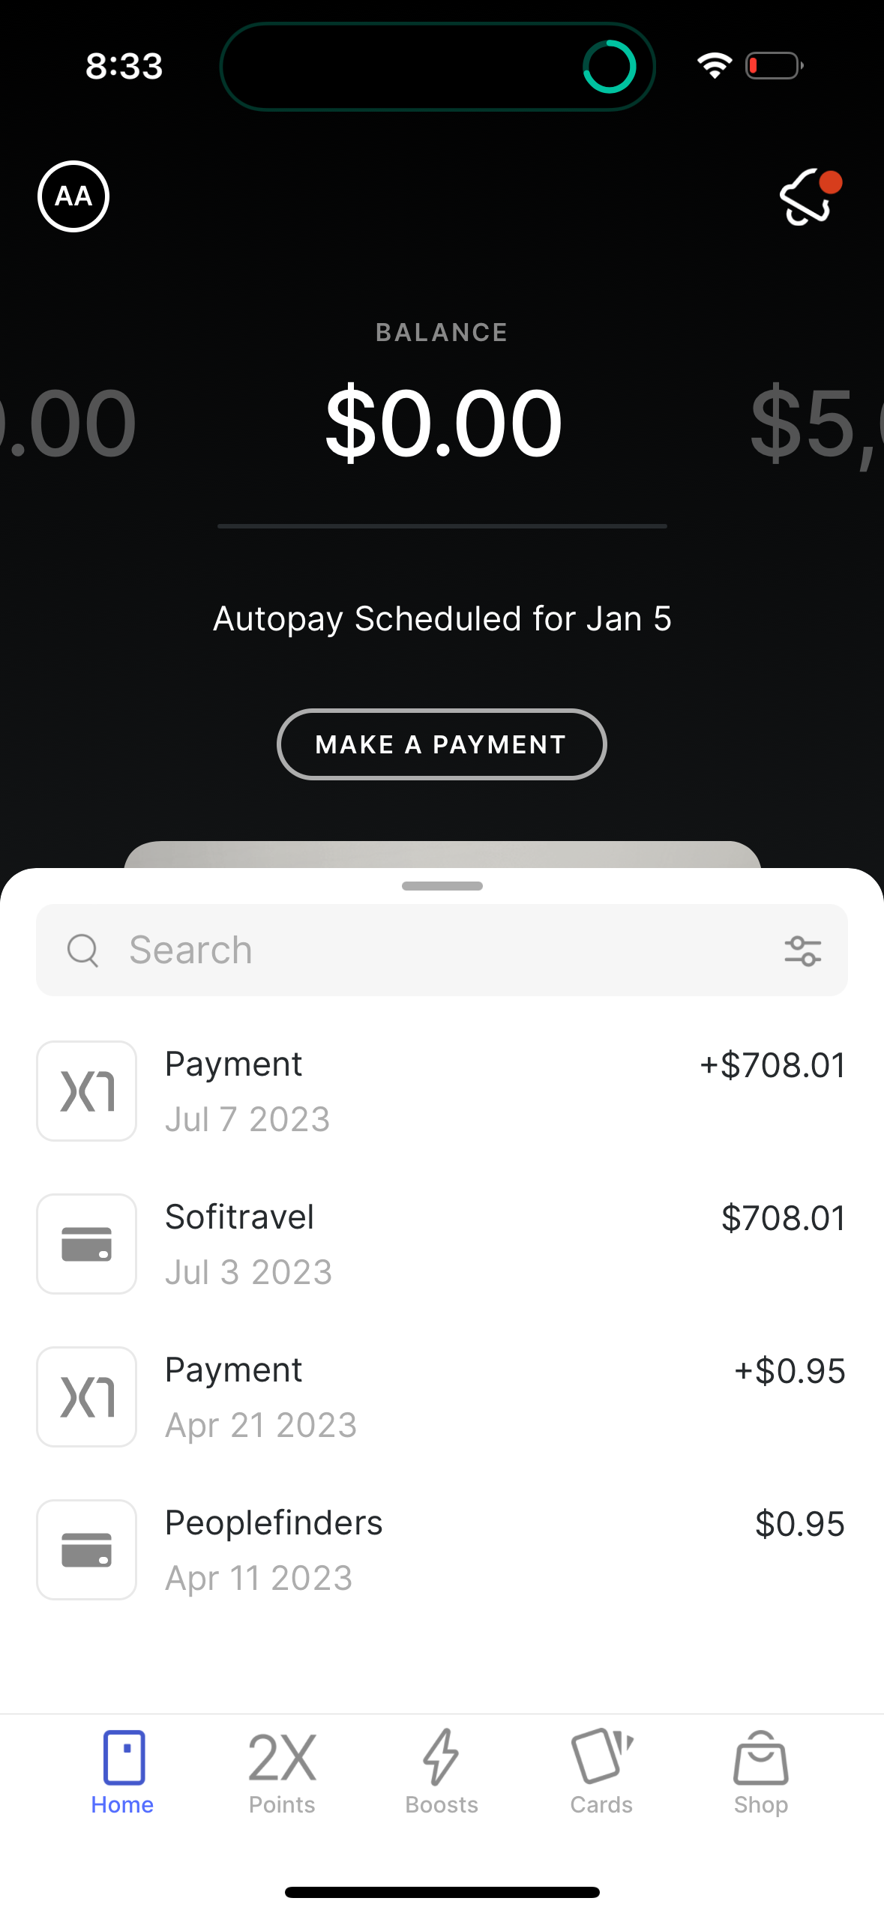
Task: Open the Cards tab
Action: click(x=601, y=1772)
